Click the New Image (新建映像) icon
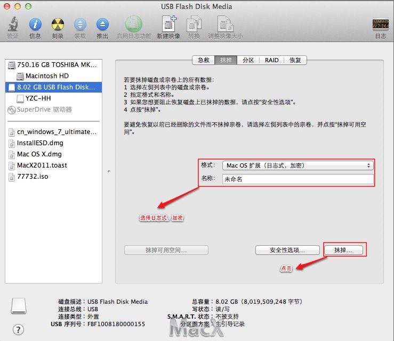Viewport: 394px width, 341px height. [x=169, y=24]
